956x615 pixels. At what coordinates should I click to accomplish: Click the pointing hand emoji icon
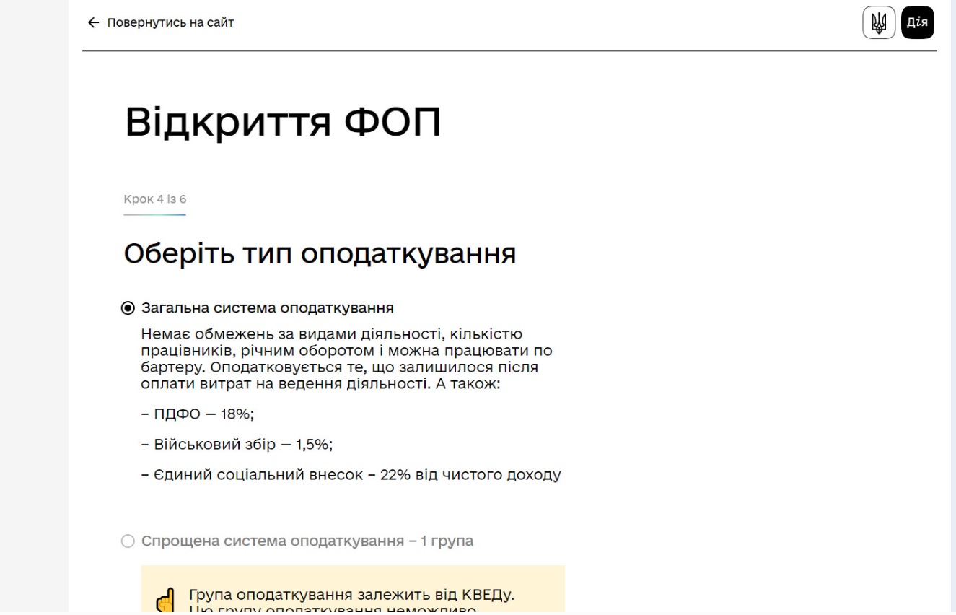point(165,601)
